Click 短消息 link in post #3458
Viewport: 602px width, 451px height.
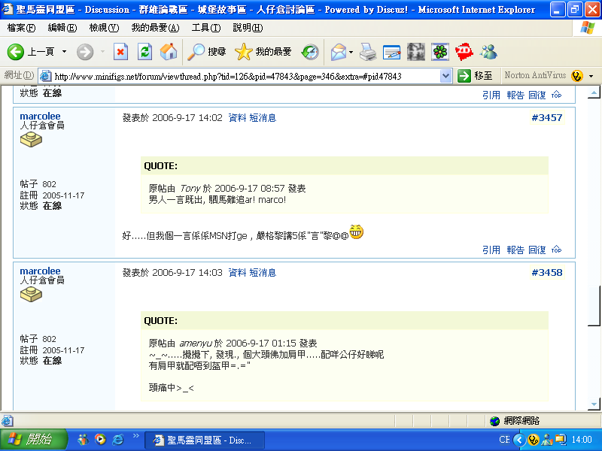[263, 273]
